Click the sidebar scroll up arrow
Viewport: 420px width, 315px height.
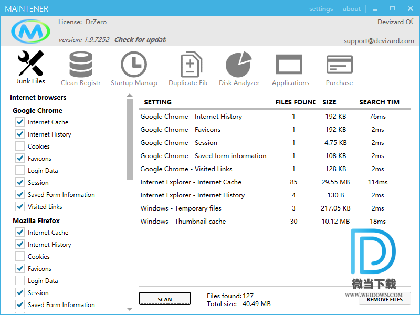click(x=130, y=96)
